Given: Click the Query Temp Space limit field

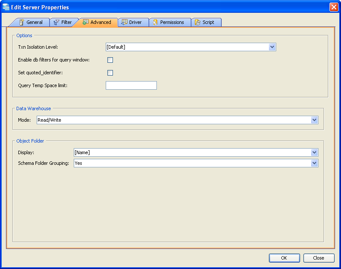Looking at the screenshot, I should (x=131, y=85).
